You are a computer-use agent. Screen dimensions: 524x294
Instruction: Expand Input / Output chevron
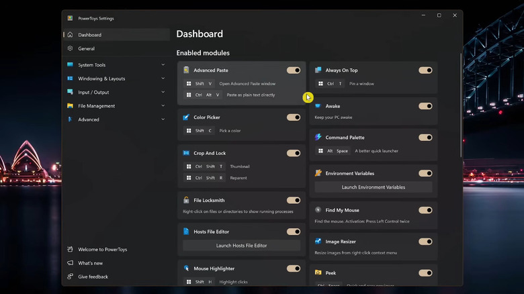coord(163,92)
